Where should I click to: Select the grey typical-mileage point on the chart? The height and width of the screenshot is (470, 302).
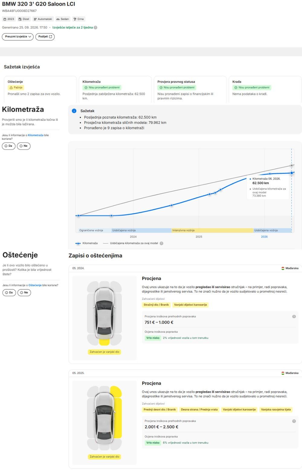pyautogui.click(x=292, y=165)
